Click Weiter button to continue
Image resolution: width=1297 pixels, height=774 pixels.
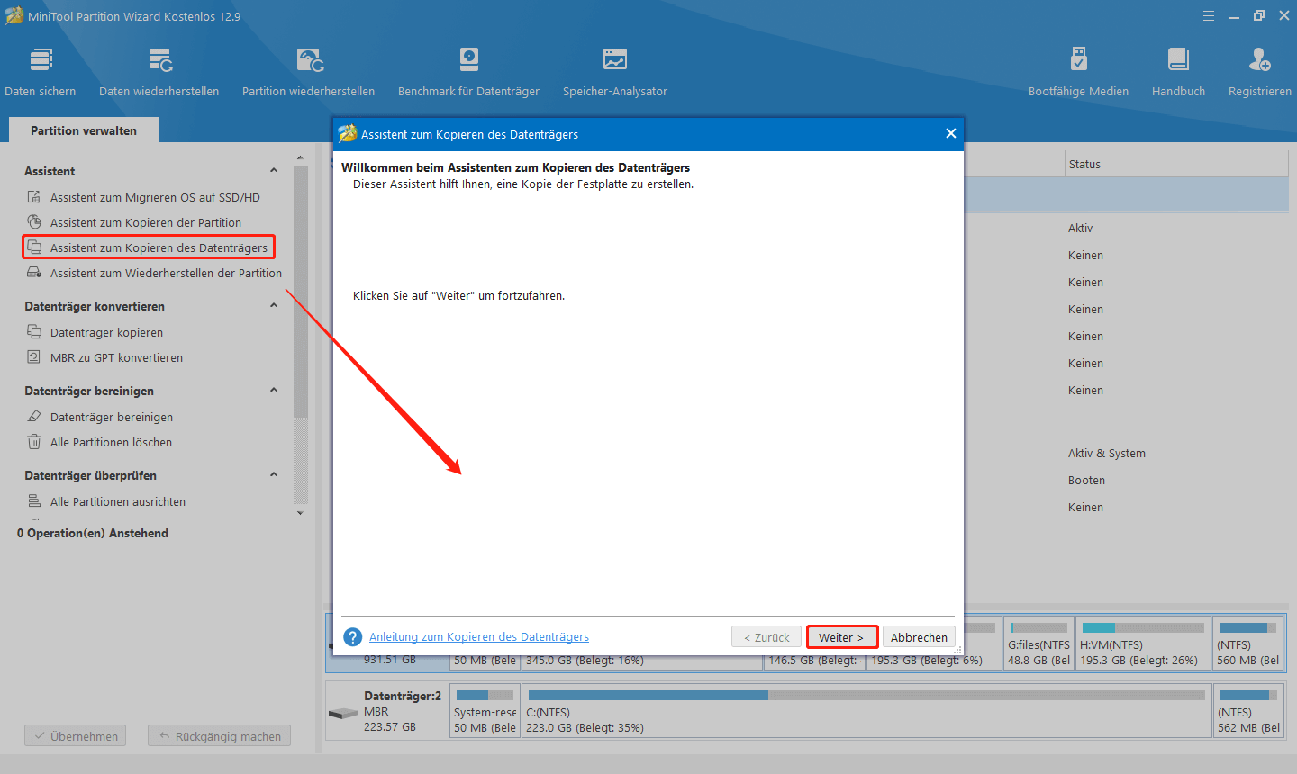point(841,637)
